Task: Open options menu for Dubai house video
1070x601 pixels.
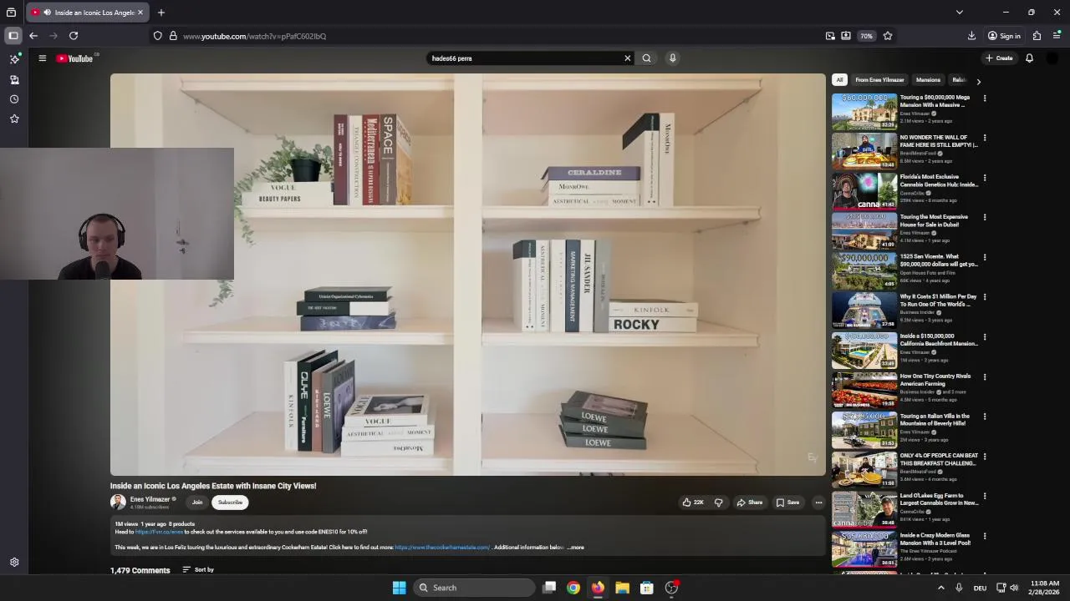Action: point(985,217)
